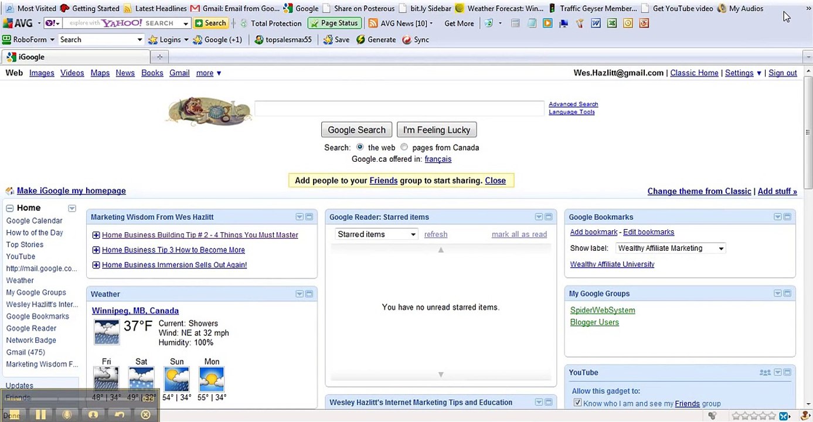
Task: Switch to Maps
Action: coord(100,73)
